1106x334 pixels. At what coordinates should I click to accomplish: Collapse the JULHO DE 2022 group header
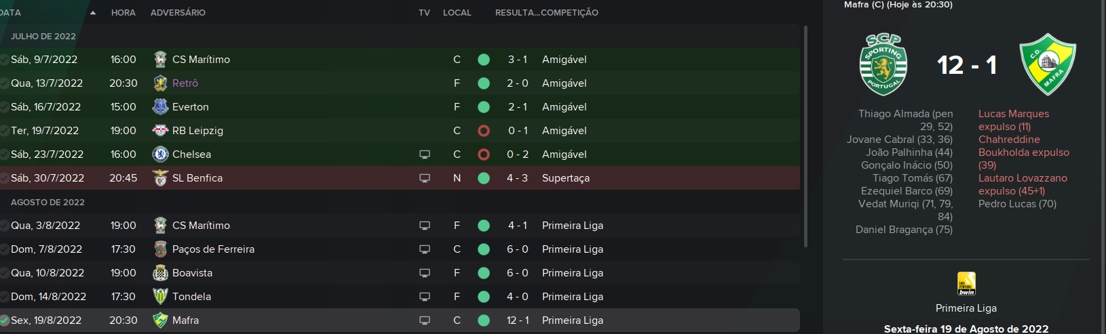43,37
